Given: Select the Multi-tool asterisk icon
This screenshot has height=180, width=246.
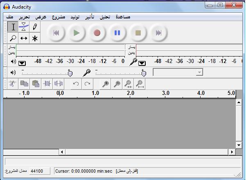Looking at the screenshot, I should point(35,38).
